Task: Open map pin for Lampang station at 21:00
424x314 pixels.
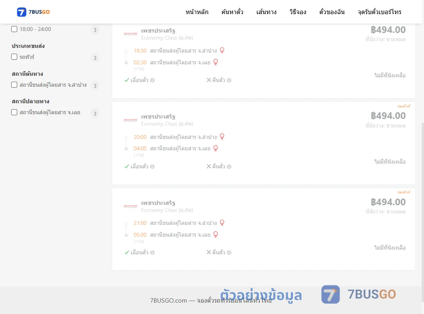Action: click(x=222, y=223)
